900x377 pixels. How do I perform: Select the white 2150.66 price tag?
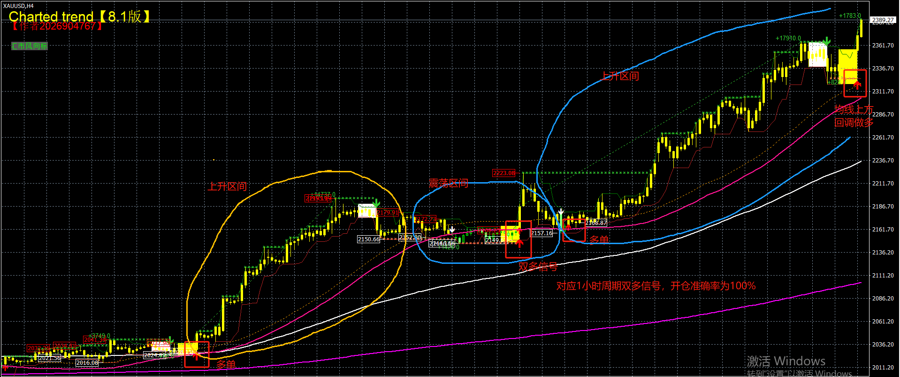click(x=369, y=239)
